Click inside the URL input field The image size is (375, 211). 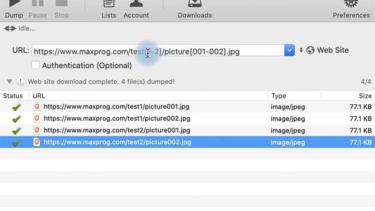[x=158, y=50]
